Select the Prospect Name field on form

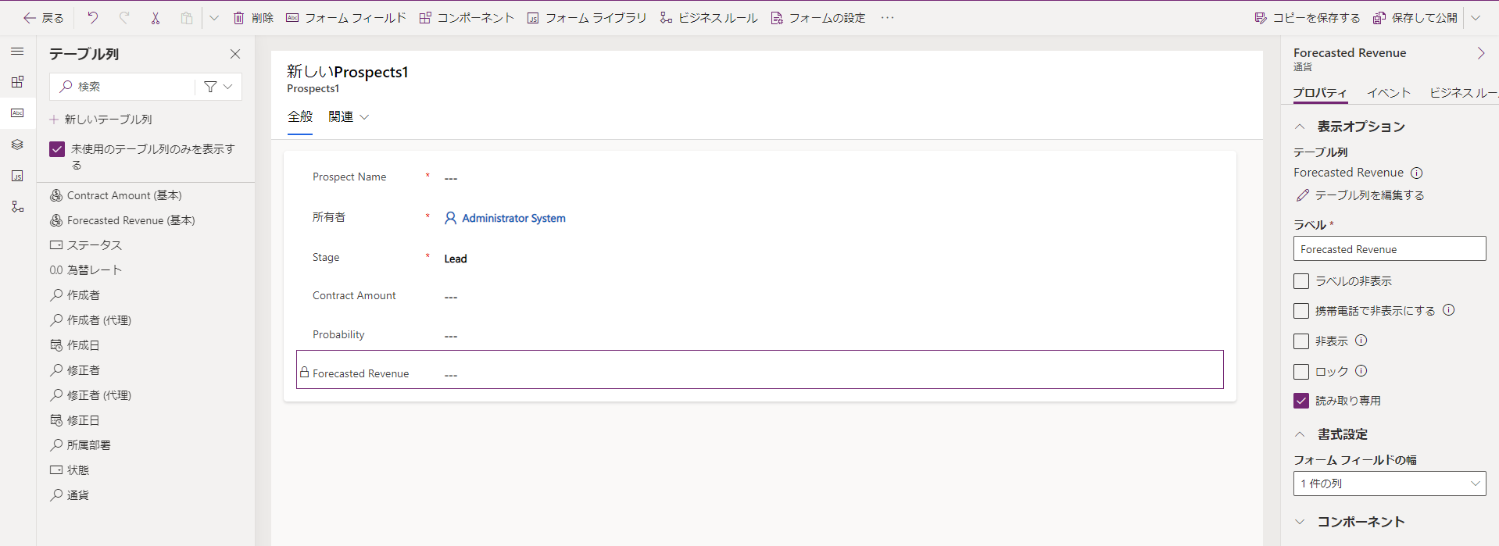[760, 177]
